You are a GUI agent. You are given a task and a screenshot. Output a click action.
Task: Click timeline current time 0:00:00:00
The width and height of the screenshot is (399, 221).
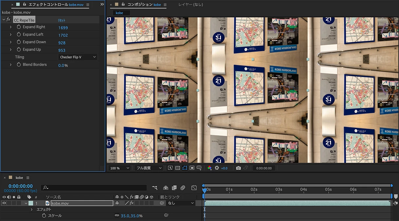[21, 186]
